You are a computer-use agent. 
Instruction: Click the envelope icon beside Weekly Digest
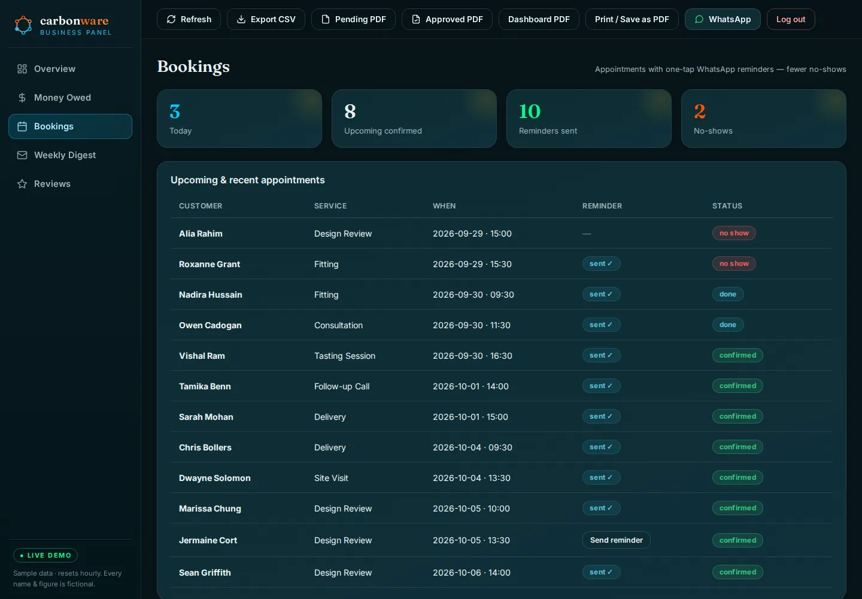(22, 155)
